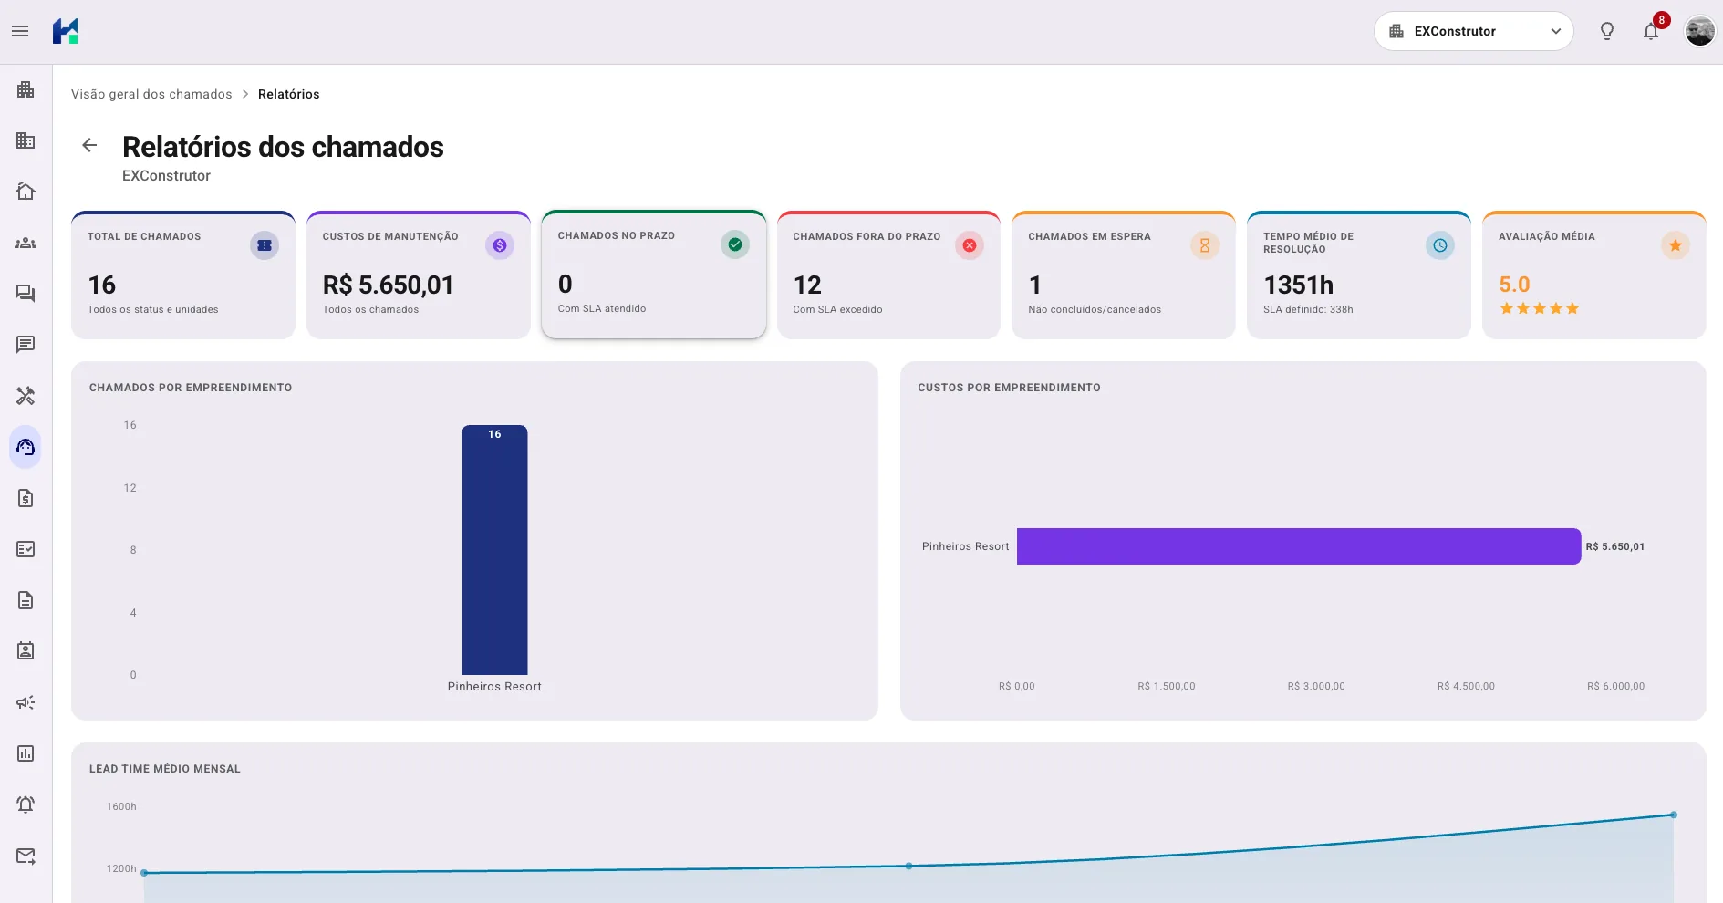
Task: Navigate to Visão geral dos chamados breadcrumb
Action: tap(151, 94)
